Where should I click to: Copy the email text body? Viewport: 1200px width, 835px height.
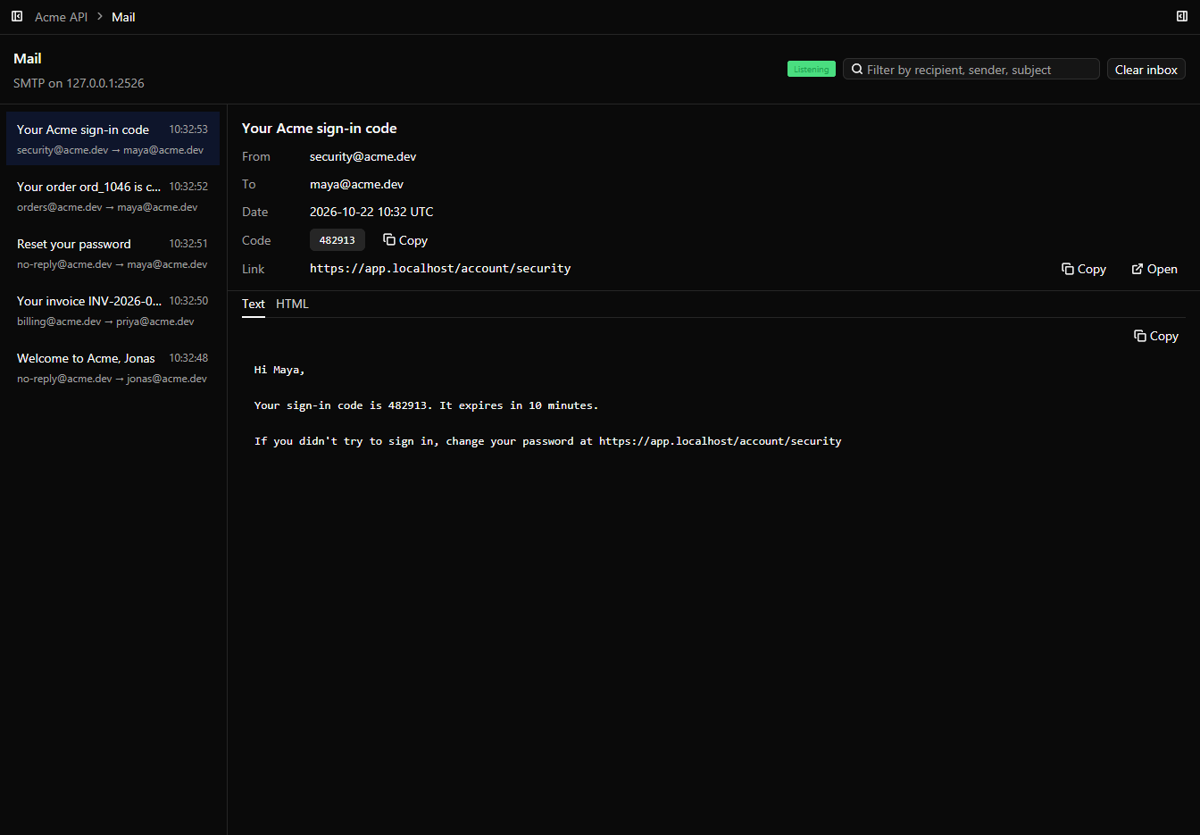pos(1156,336)
